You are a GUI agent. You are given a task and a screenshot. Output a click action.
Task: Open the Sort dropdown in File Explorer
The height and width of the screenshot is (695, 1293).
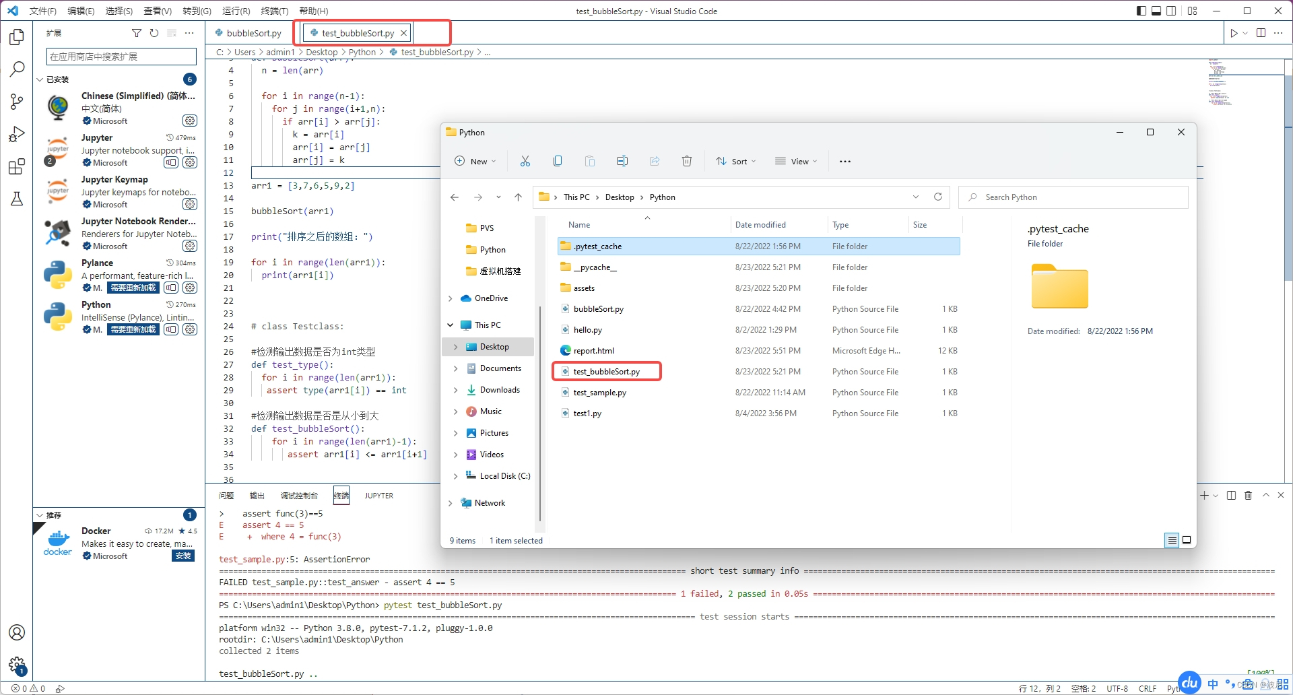[x=736, y=161]
